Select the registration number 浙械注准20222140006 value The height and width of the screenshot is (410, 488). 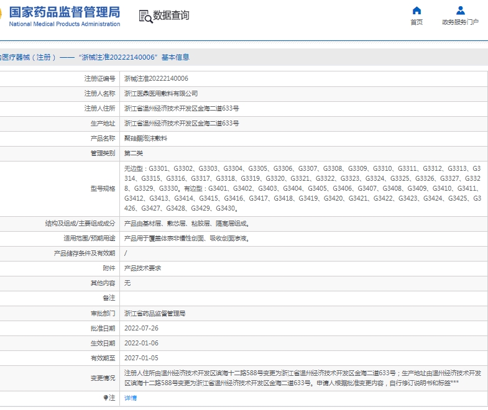[x=156, y=78]
